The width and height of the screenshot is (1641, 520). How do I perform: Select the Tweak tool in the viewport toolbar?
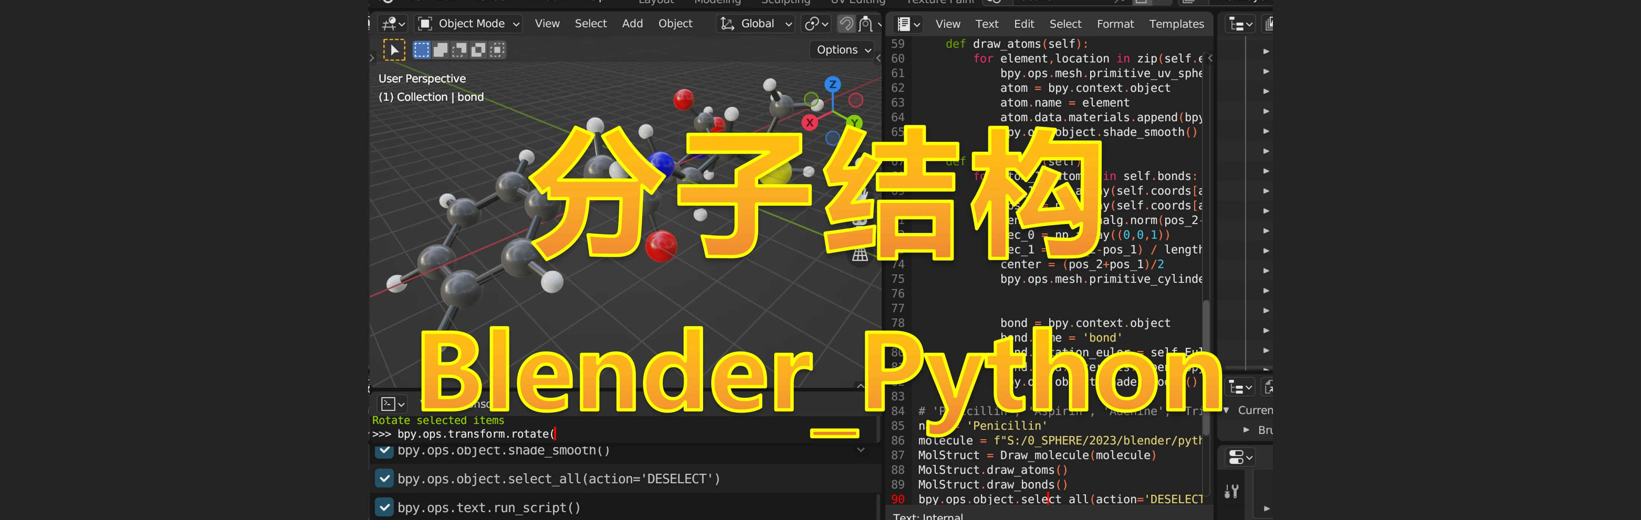coord(394,50)
